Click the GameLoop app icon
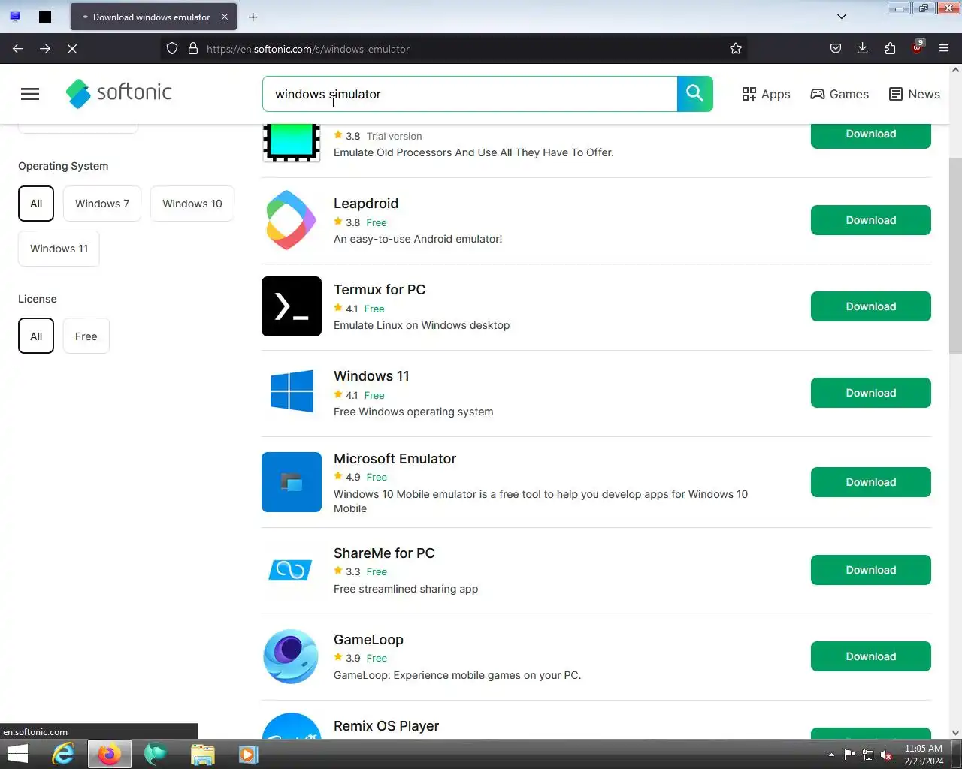The height and width of the screenshot is (769, 962). click(292, 656)
